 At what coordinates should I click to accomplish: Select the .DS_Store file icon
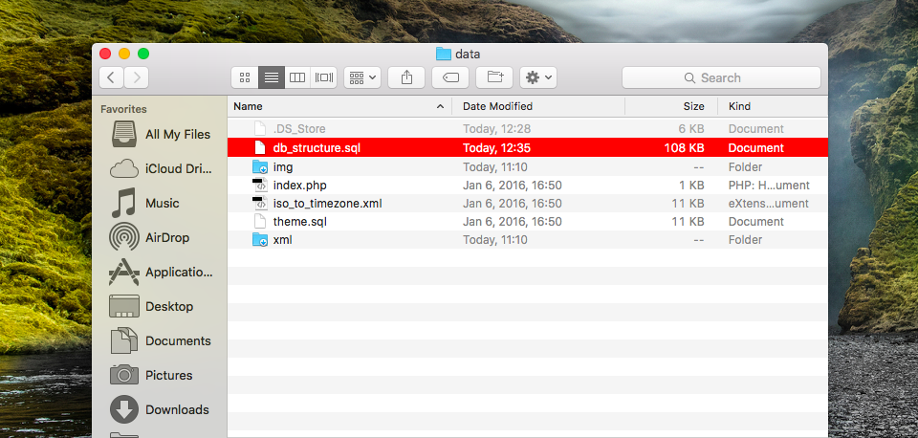coord(260,129)
